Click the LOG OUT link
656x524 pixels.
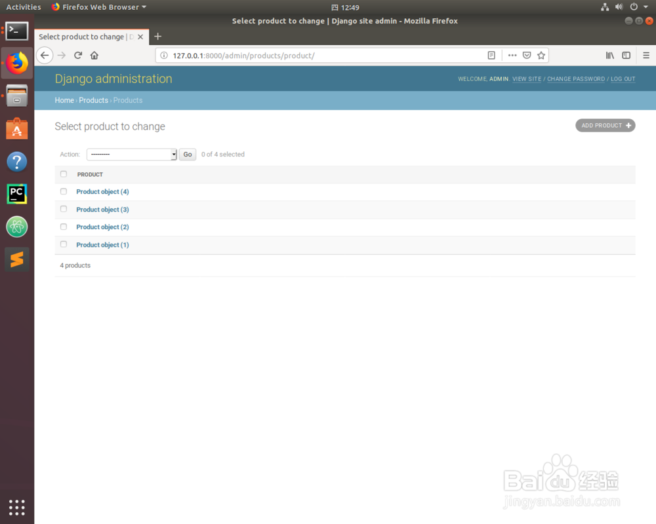[x=623, y=79]
